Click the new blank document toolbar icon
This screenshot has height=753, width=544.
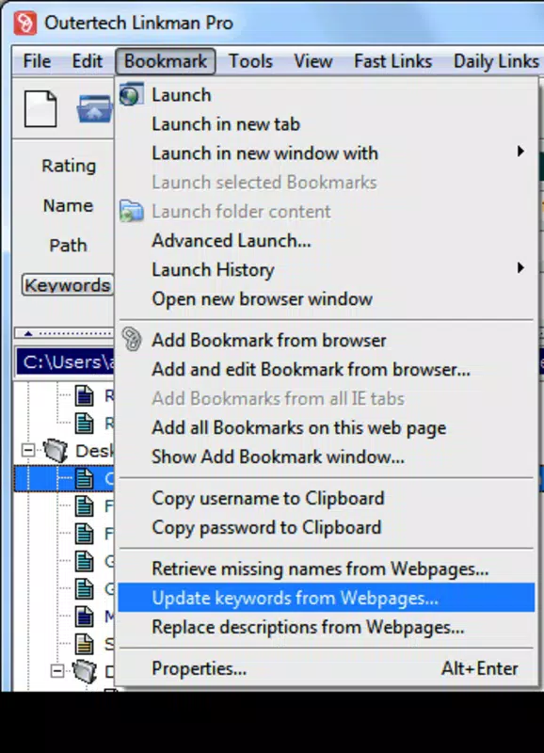pyautogui.click(x=40, y=109)
